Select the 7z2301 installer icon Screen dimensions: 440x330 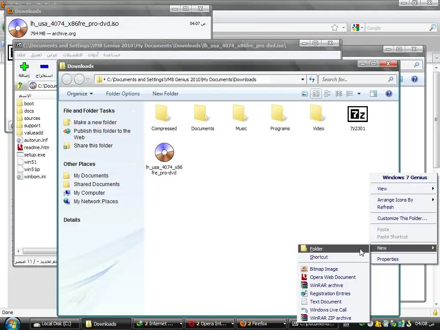point(357,114)
